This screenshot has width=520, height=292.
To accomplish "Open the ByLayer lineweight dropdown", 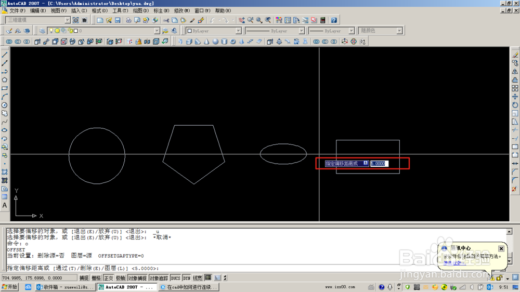I will click(x=351, y=31).
